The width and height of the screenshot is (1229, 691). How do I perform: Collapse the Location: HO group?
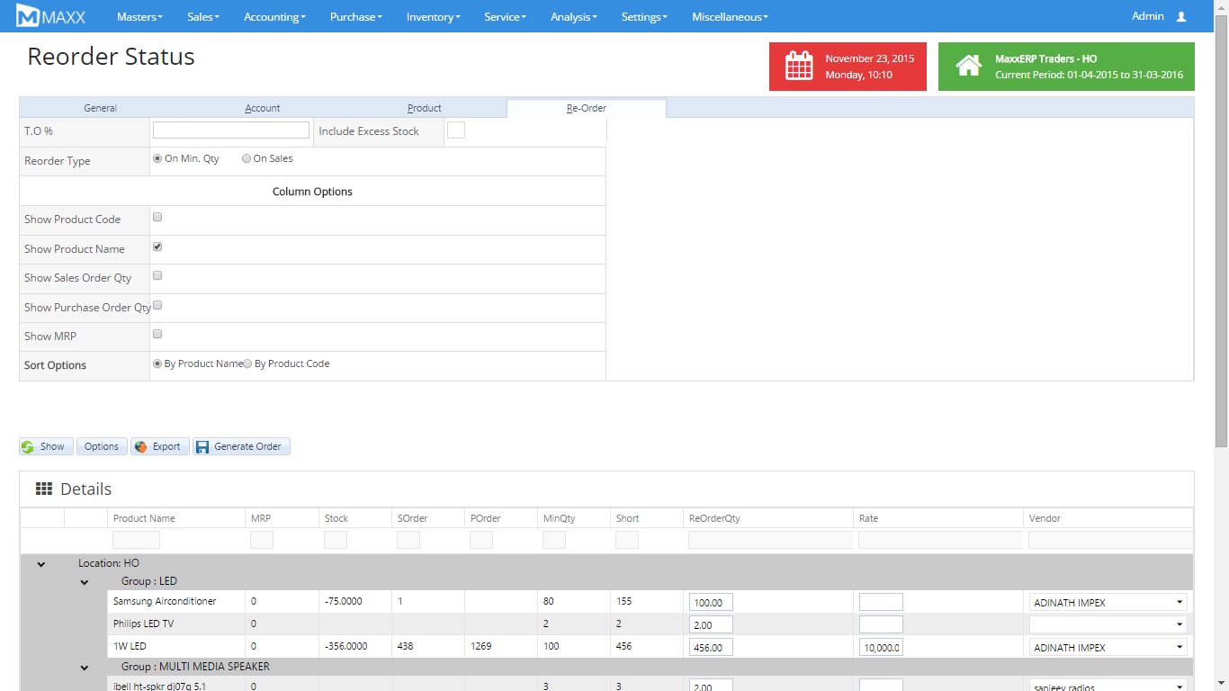pyautogui.click(x=41, y=564)
